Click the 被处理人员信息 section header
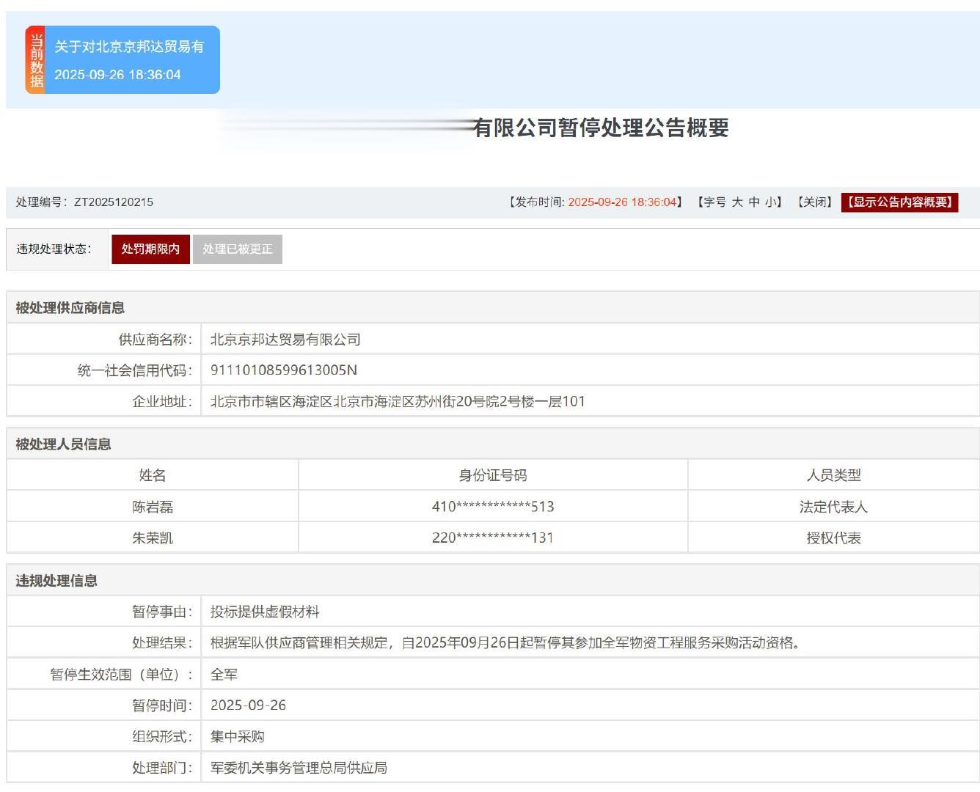The height and width of the screenshot is (792, 980). [64, 444]
